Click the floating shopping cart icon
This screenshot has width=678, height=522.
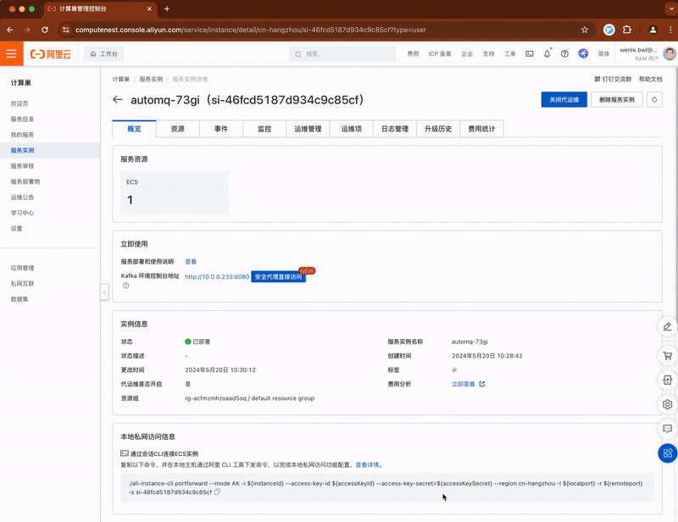pos(668,356)
